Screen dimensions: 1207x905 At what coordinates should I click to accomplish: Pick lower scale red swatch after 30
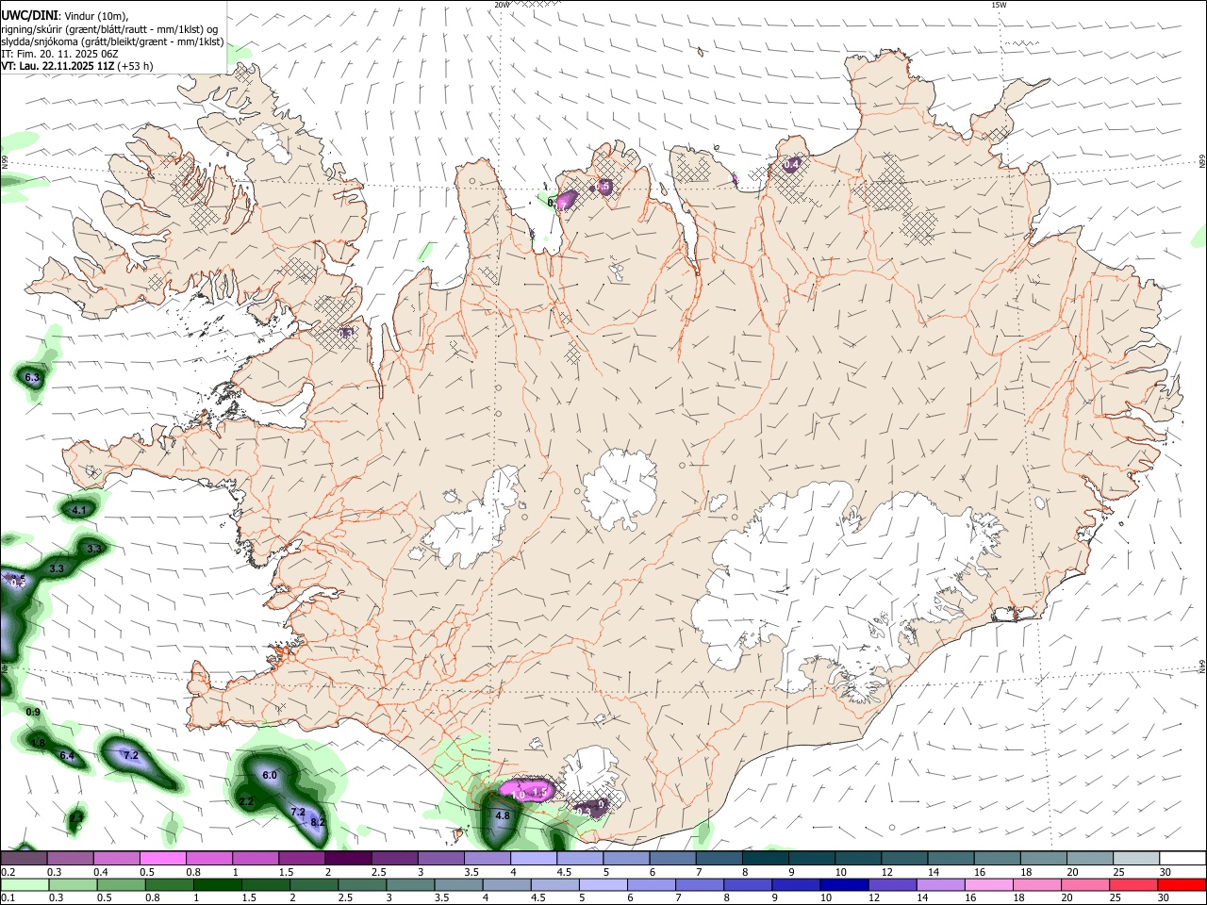pyautogui.click(x=1182, y=885)
